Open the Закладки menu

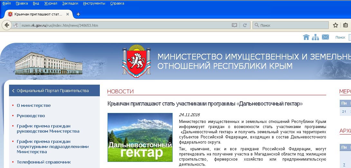pos(70,3)
